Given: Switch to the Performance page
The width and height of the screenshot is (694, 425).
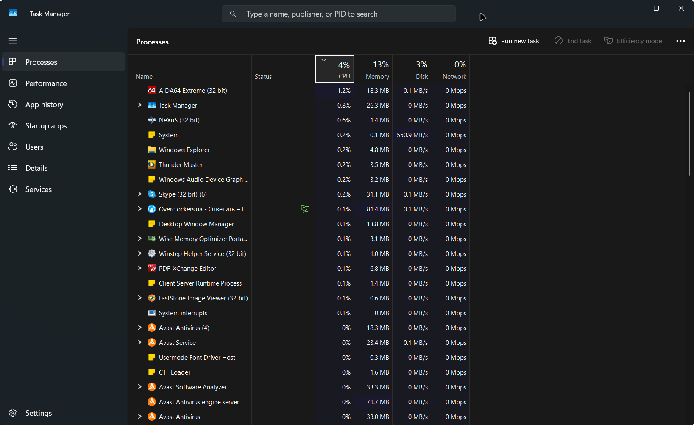Looking at the screenshot, I should click(x=64, y=83).
